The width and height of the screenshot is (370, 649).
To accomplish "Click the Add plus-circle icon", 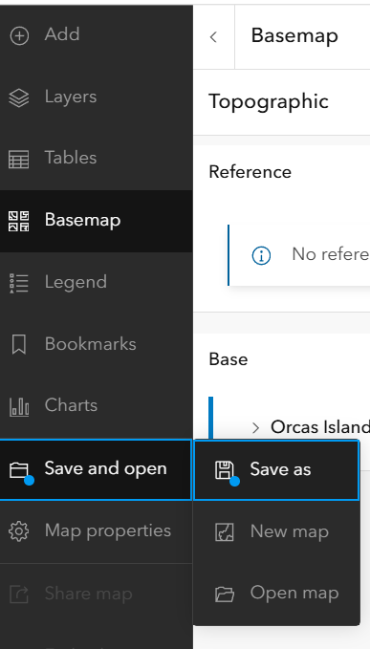I will 19,35.
